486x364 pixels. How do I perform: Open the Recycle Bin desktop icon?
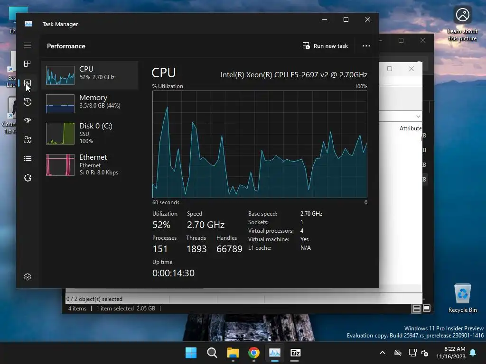[x=462, y=298]
